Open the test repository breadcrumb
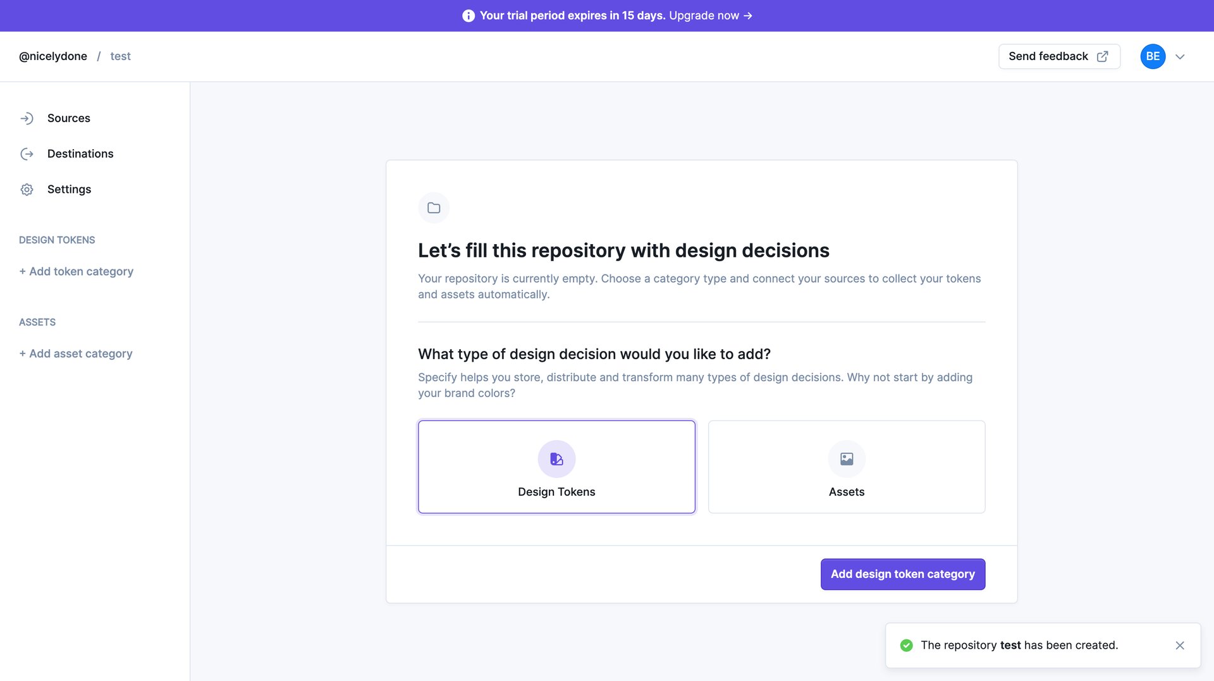 tap(120, 56)
